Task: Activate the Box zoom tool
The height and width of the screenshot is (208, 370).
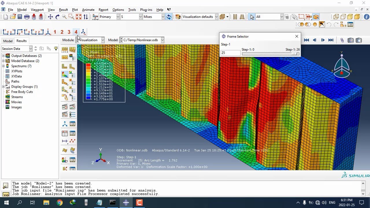Action: pos(71,17)
